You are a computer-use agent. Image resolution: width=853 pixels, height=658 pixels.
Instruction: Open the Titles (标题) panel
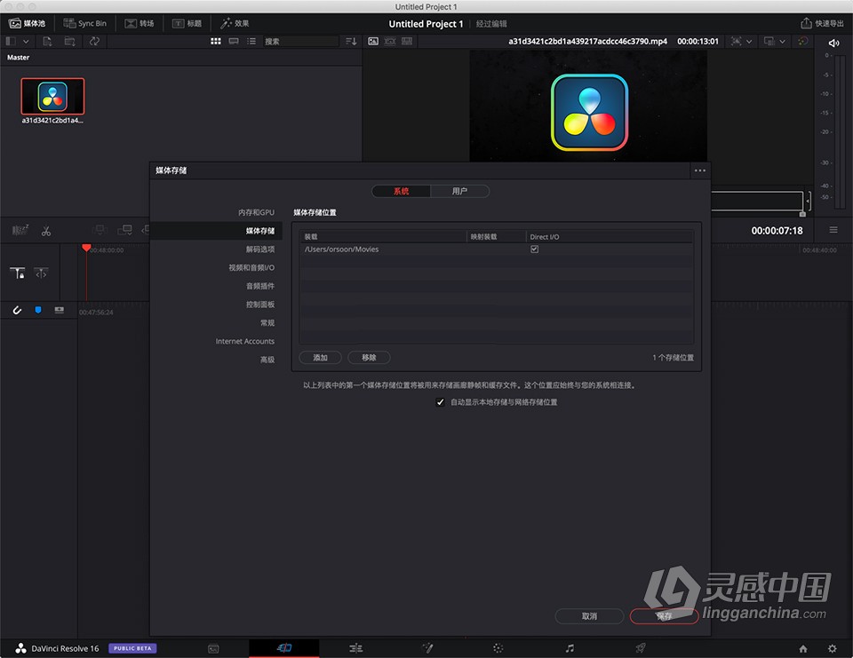tap(188, 23)
